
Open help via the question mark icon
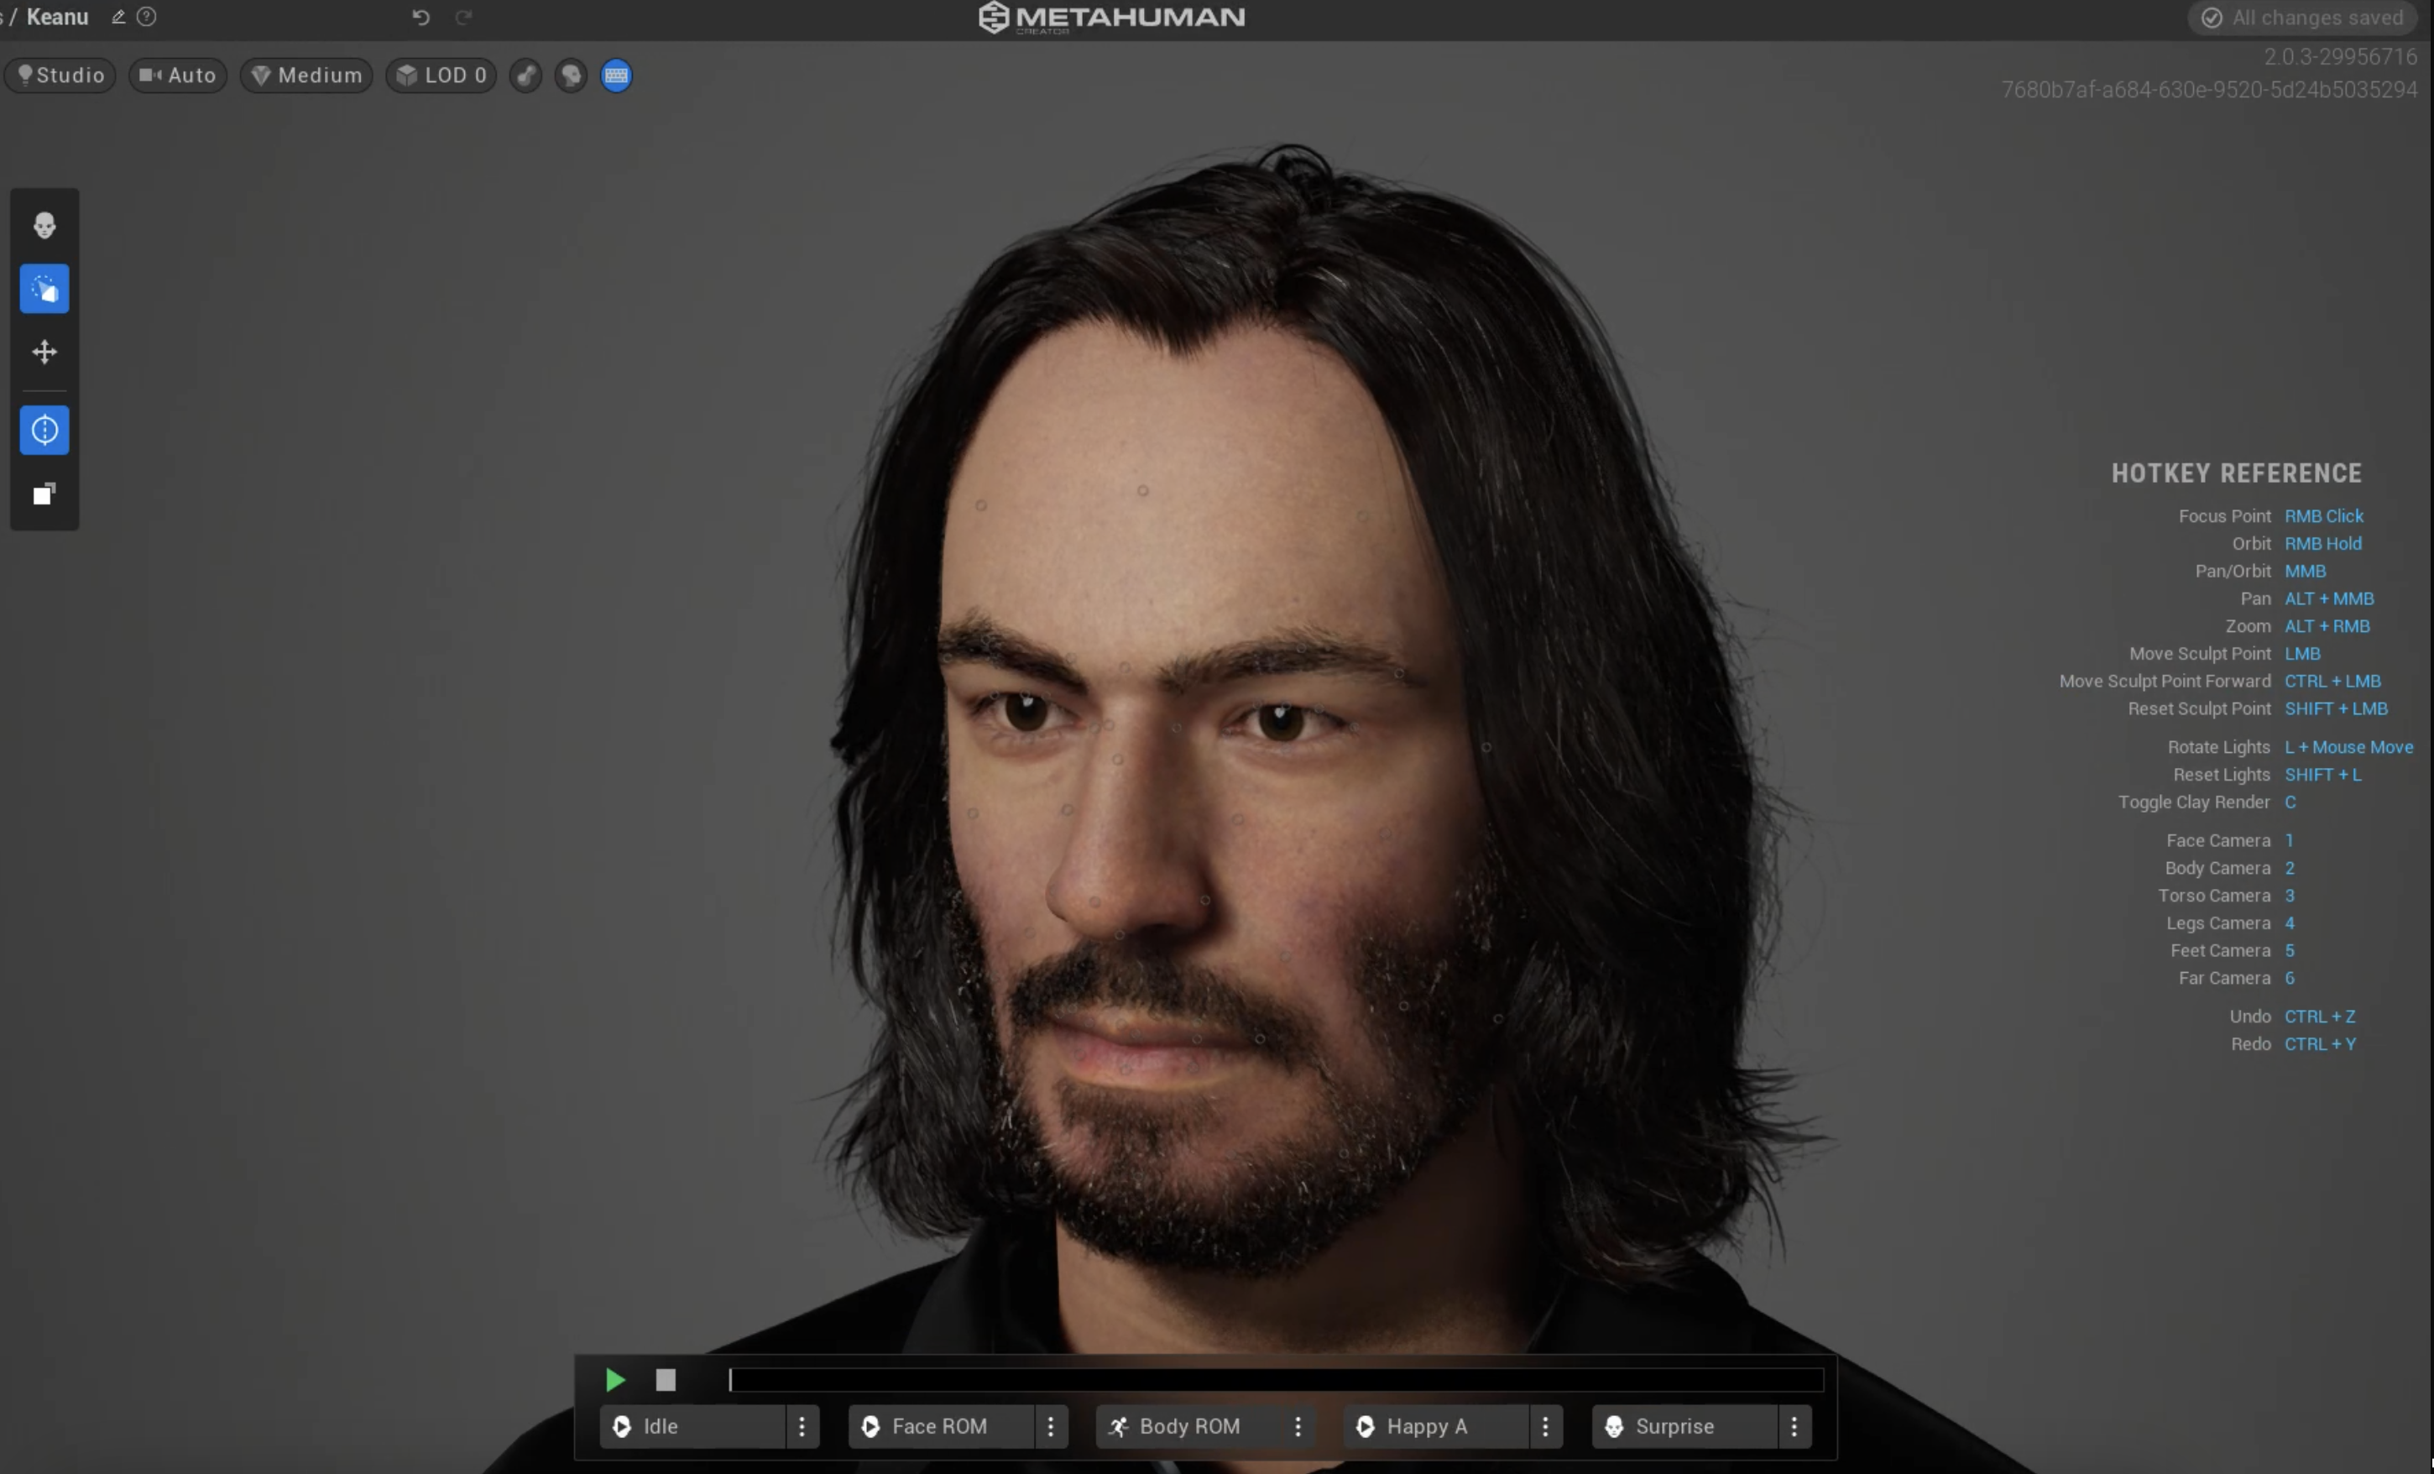click(146, 17)
